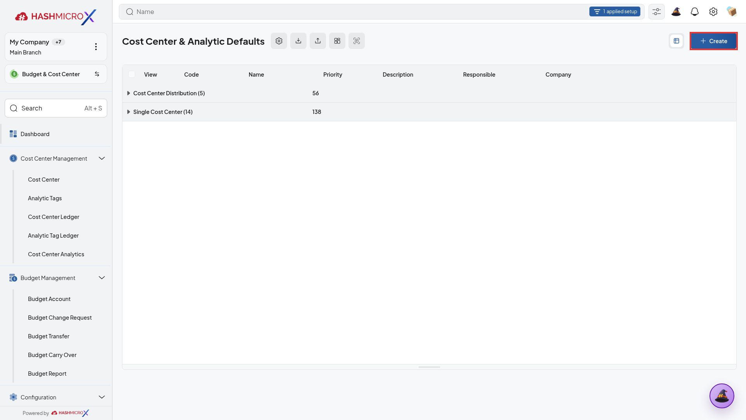Click the download/import icon in toolbar
The image size is (746, 420).
coord(298,41)
